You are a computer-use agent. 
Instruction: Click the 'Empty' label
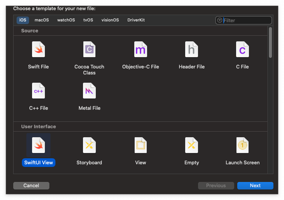(192, 163)
